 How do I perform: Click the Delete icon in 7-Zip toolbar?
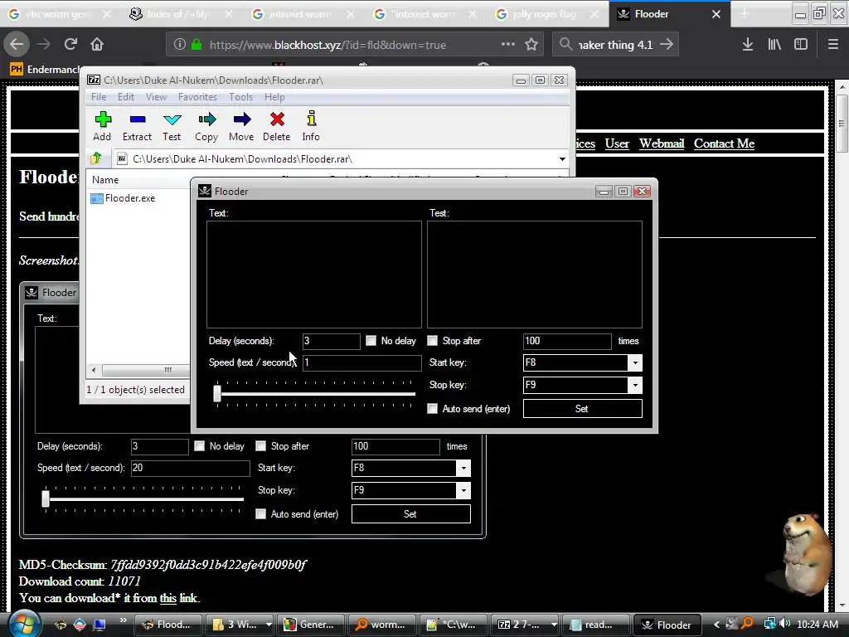(277, 126)
